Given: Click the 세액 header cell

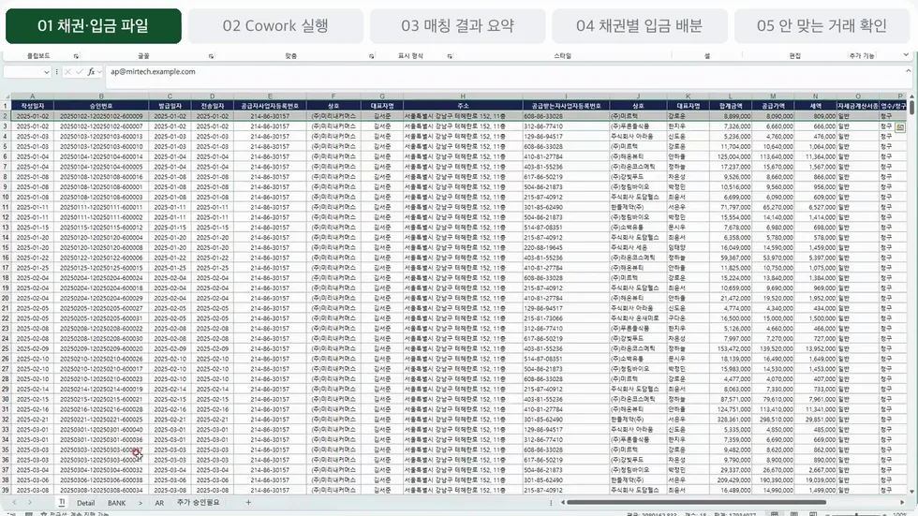Looking at the screenshot, I should click(x=815, y=106).
